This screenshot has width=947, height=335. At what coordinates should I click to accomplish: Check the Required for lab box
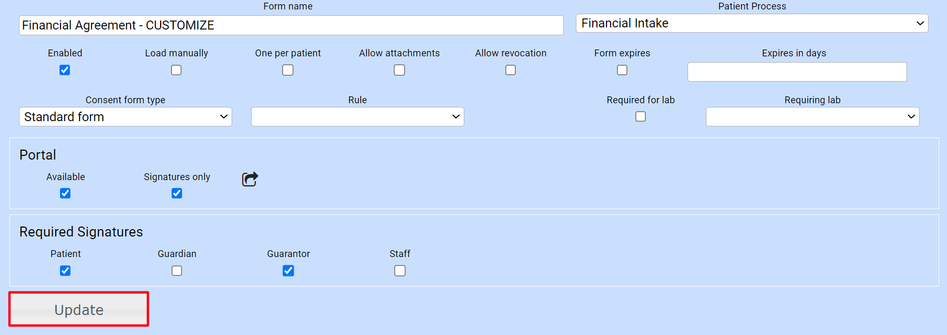[641, 116]
